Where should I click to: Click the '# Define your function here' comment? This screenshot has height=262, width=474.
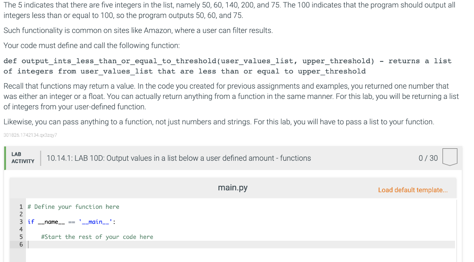click(x=74, y=207)
